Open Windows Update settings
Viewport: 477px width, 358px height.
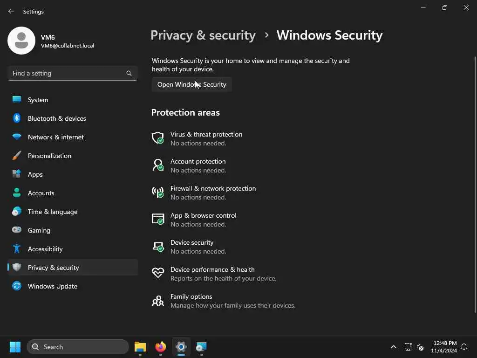click(x=72, y=286)
